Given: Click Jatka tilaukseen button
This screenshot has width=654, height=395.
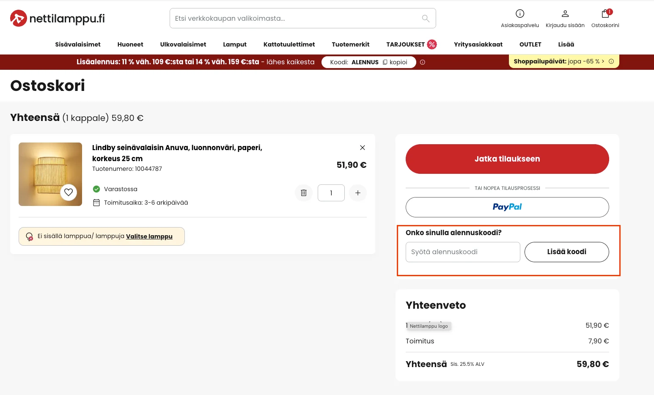Looking at the screenshot, I should point(507,159).
